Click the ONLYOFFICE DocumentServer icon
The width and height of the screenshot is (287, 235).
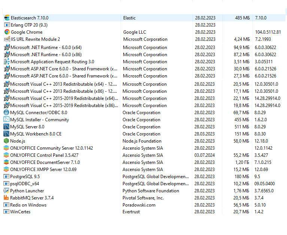coord(6,162)
